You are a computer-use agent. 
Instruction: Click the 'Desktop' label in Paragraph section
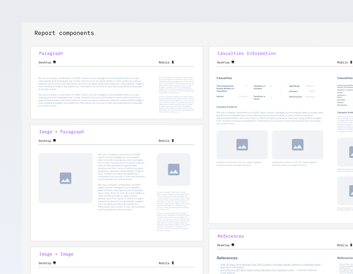(x=45, y=63)
